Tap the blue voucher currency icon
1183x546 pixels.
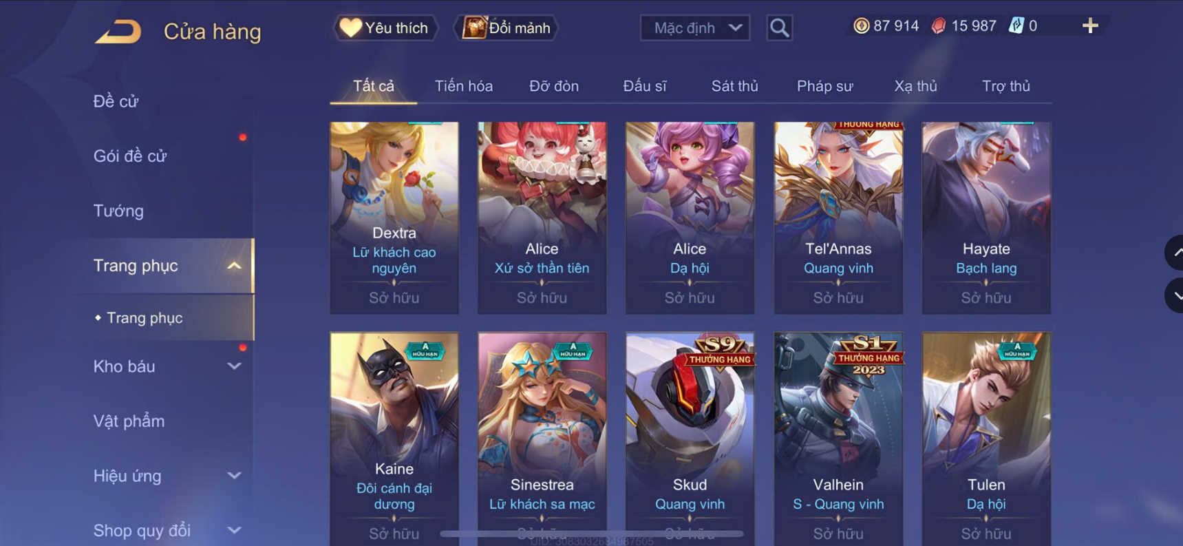[x=1016, y=26]
